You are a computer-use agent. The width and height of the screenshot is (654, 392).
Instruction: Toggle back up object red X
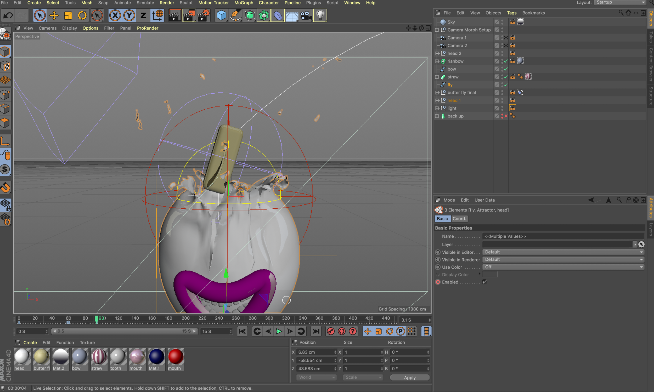click(x=506, y=116)
